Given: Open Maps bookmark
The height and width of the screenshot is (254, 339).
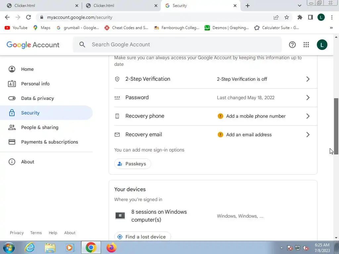Looking at the screenshot, I should point(42,28).
